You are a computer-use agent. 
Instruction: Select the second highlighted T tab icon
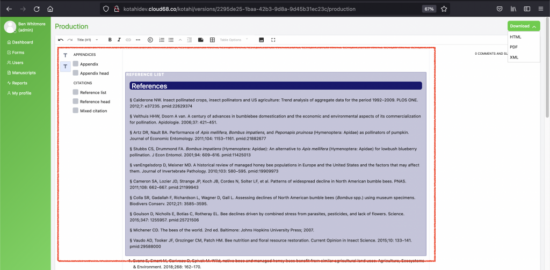(x=65, y=66)
